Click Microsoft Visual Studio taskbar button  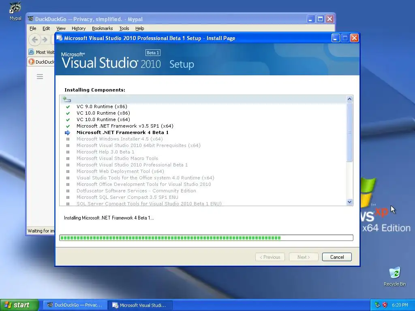[x=140, y=305]
